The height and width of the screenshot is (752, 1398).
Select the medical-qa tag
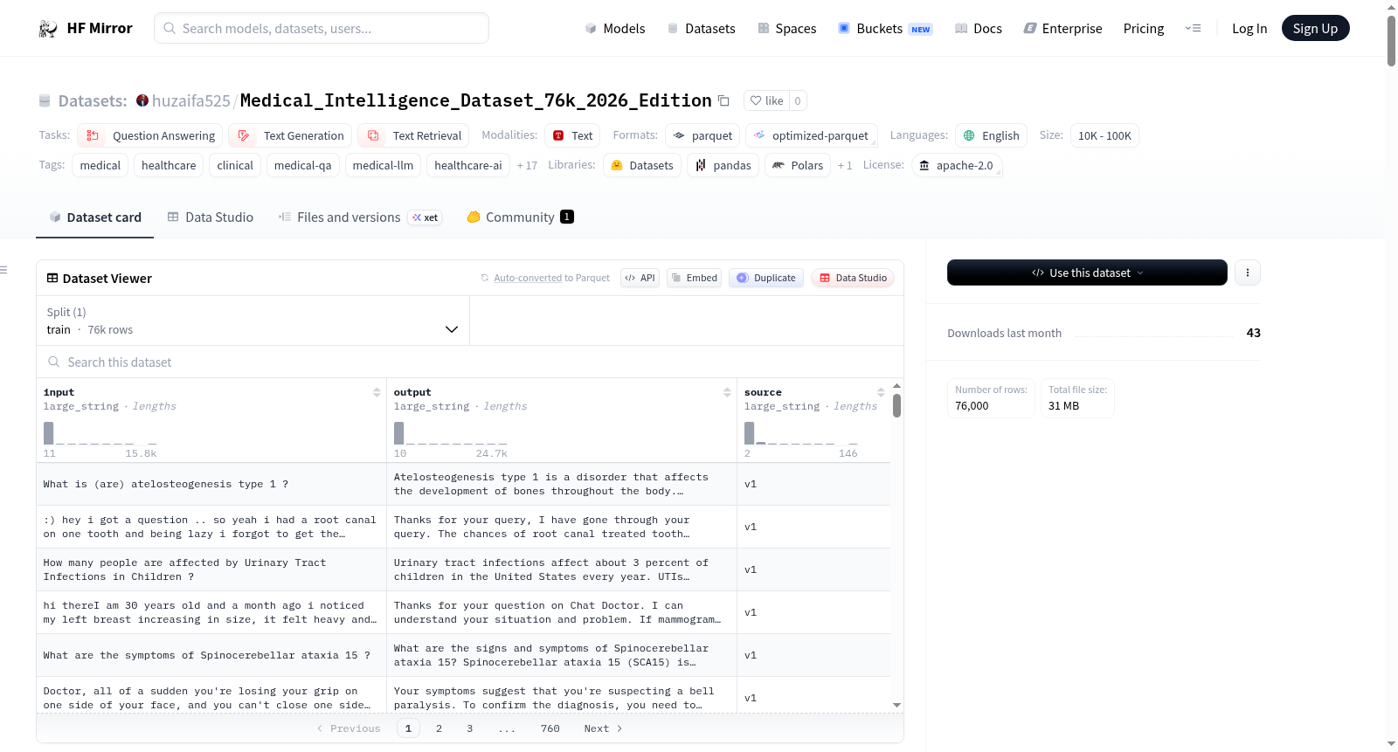point(302,165)
